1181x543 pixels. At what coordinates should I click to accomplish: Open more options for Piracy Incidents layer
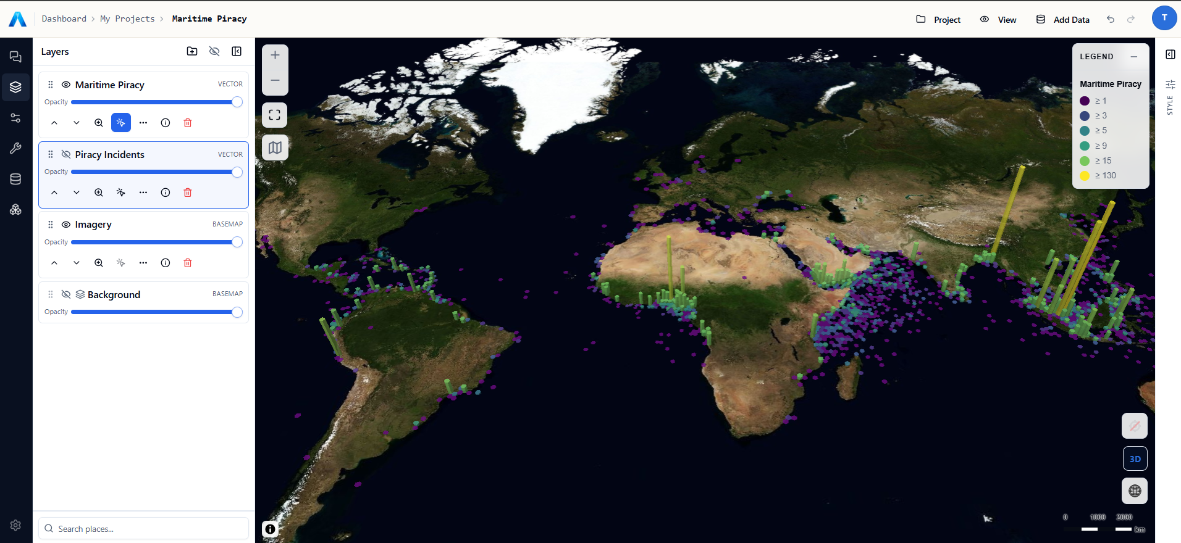[x=143, y=193]
